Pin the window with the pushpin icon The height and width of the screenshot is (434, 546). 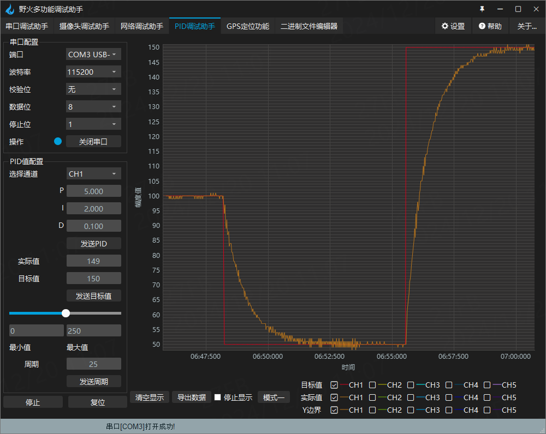(x=482, y=9)
